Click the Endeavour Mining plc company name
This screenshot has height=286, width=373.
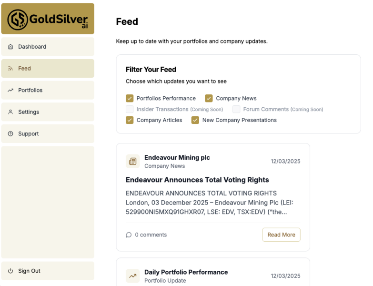pyautogui.click(x=177, y=157)
